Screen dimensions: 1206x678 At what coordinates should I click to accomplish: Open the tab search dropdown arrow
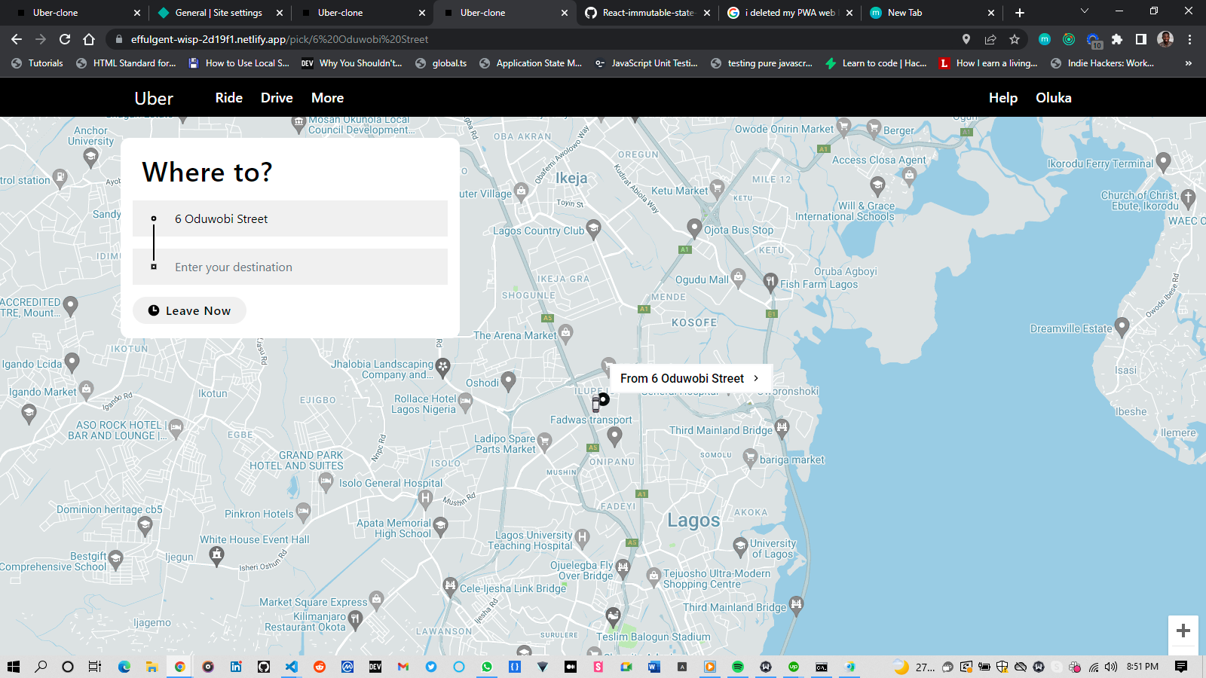coord(1085,11)
